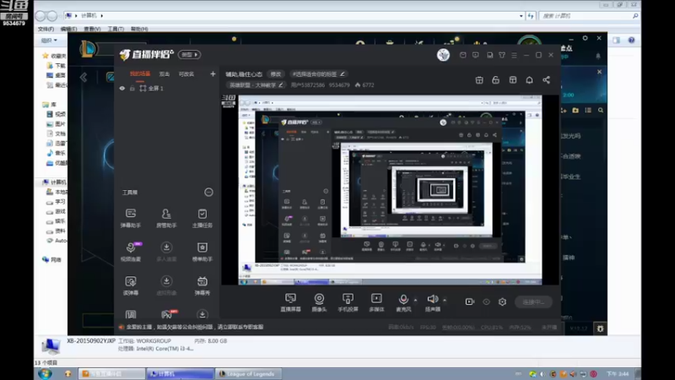Click the 修改 button beside stream title
675x380 pixels.
click(276, 74)
